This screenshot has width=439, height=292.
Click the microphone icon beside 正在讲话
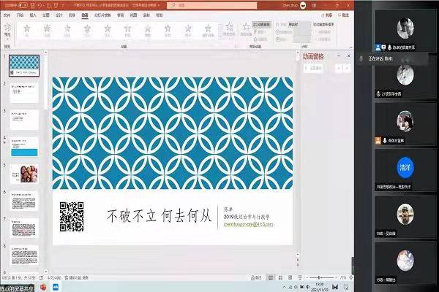[361, 57]
